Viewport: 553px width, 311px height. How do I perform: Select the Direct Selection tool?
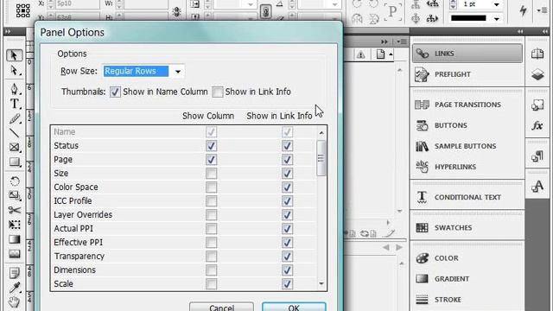14,71
